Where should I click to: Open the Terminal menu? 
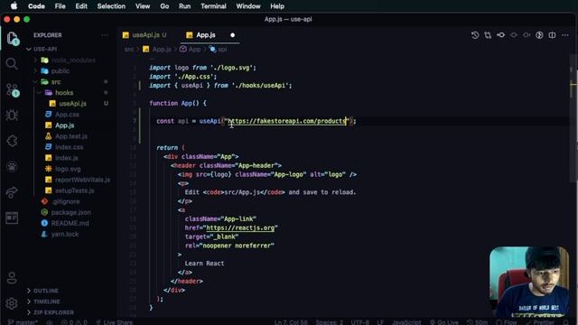tap(213, 6)
